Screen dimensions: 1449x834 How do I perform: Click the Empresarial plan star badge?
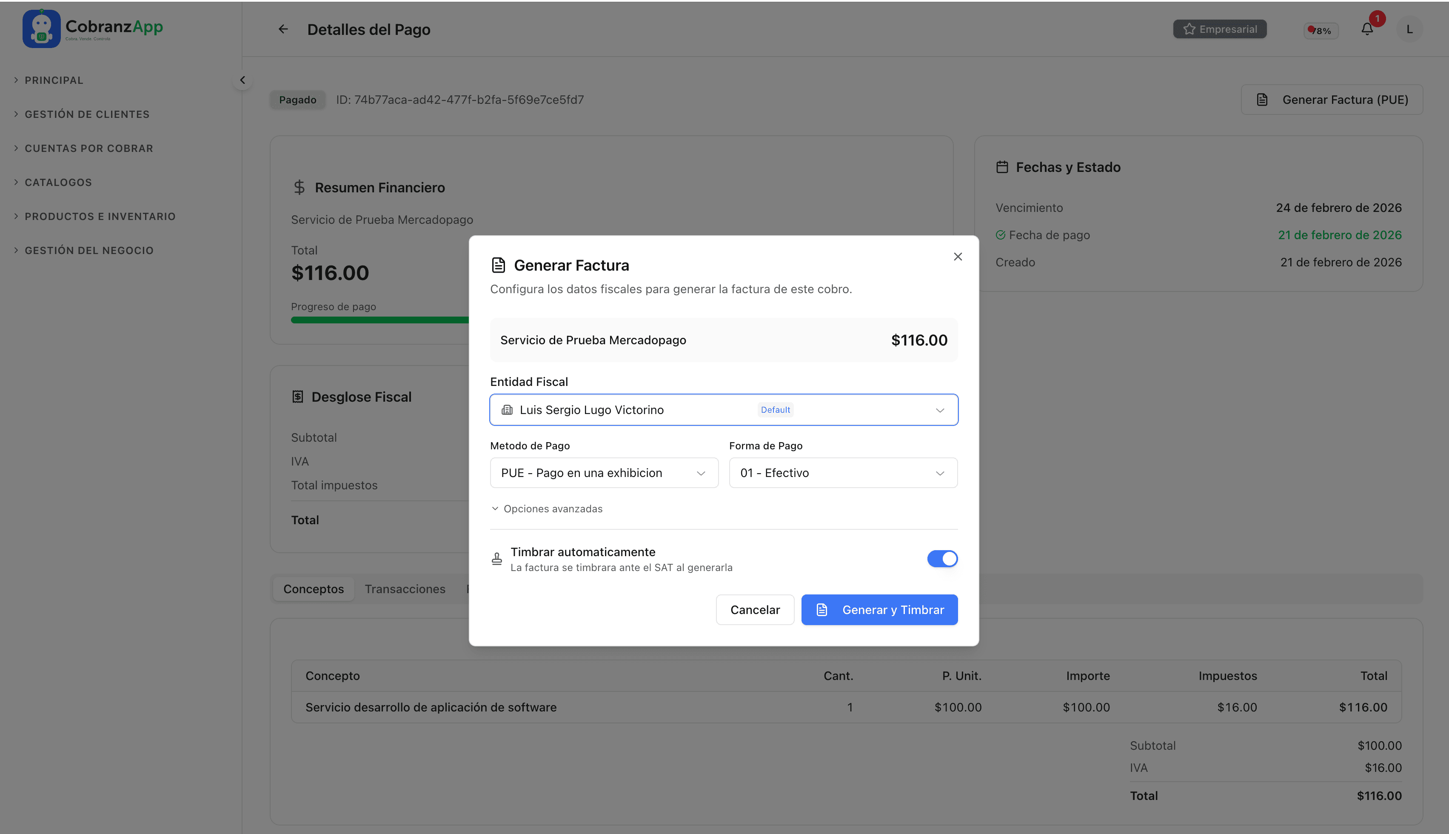[x=1219, y=29]
